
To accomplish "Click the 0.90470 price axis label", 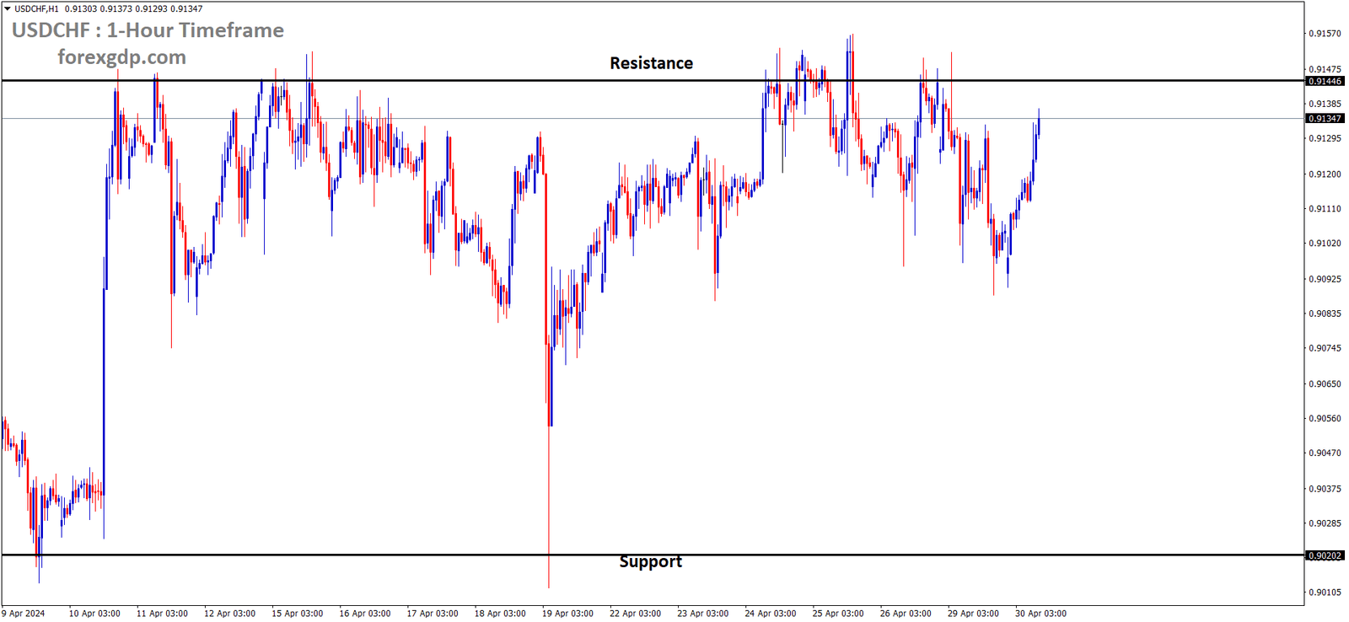I will pyautogui.click(x=1325, y=453).
